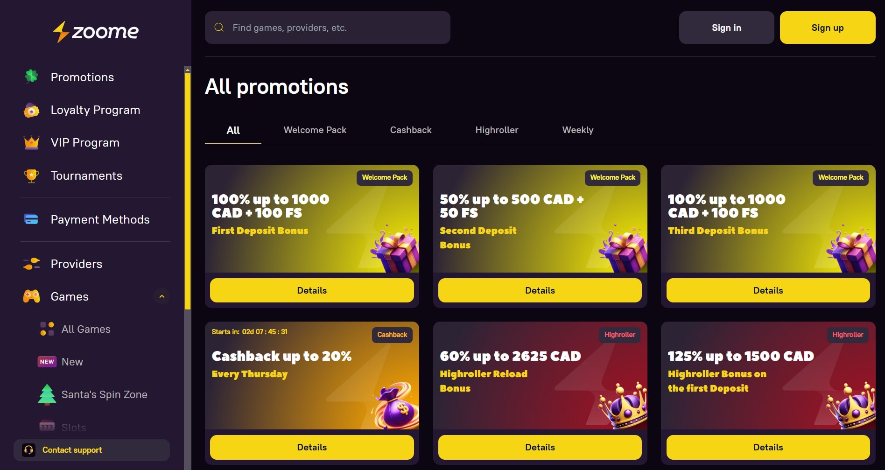The height and width of the screenshot is (470, 885).
Task: Click the Zoome lightning bolt logo
Action: [61, 32]
